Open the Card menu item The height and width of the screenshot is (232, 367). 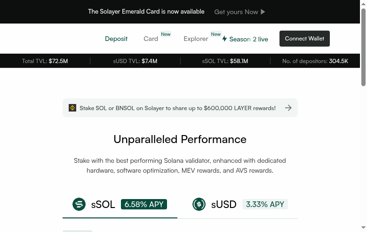pyautogui.click(x=151, y=39)
